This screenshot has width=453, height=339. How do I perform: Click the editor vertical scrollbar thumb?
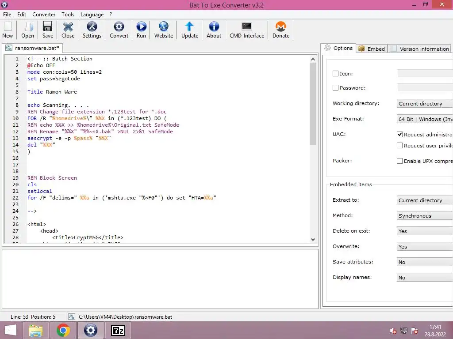313,104
